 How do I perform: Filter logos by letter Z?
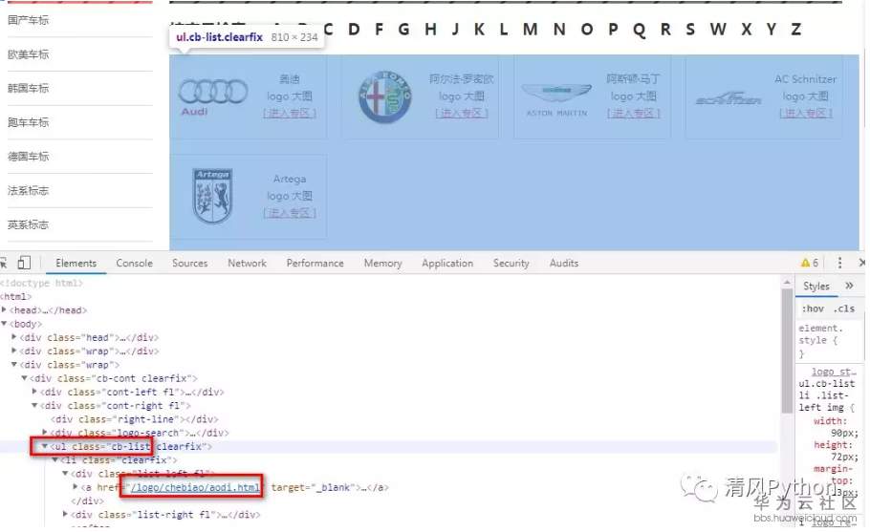796,30
